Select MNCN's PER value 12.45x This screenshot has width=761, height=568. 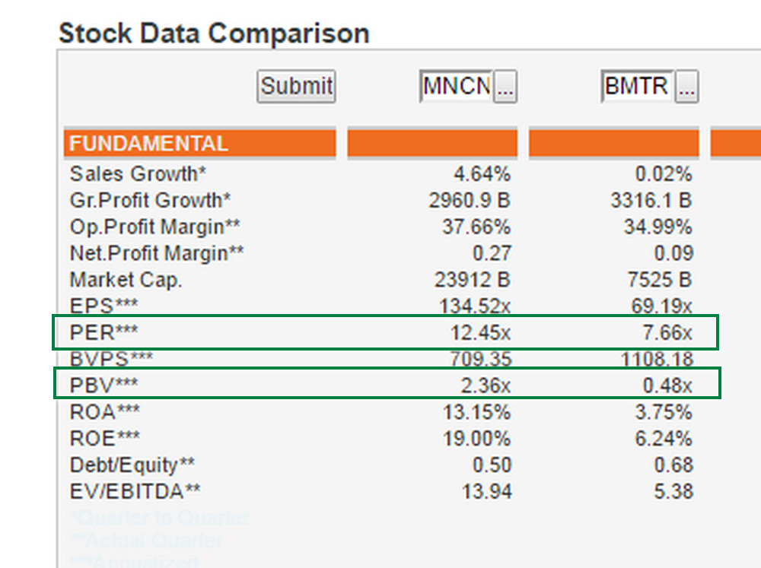point(486,333)
